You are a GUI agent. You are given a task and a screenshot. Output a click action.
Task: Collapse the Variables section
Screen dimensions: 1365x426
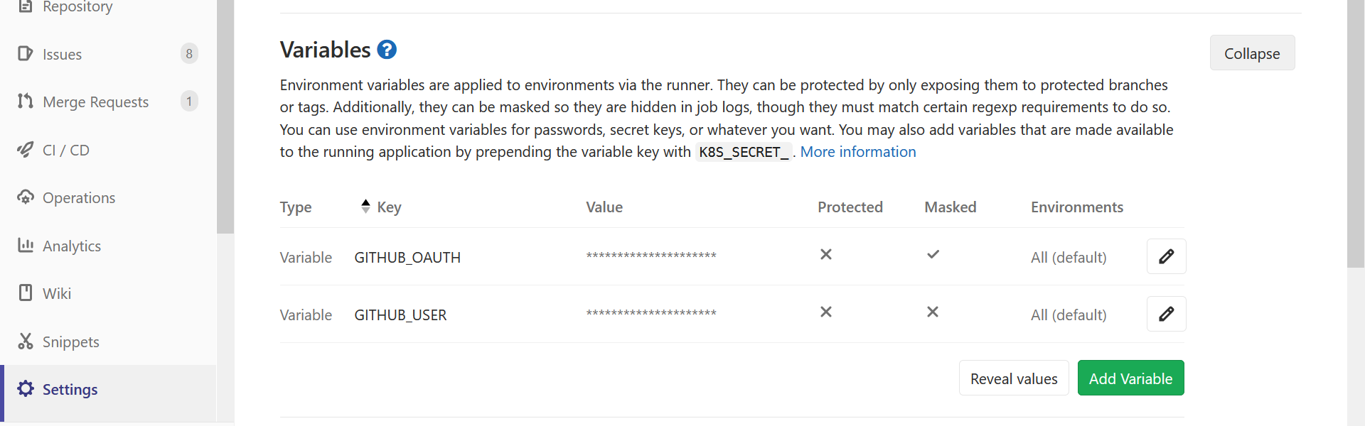[x=1252, y=53]
